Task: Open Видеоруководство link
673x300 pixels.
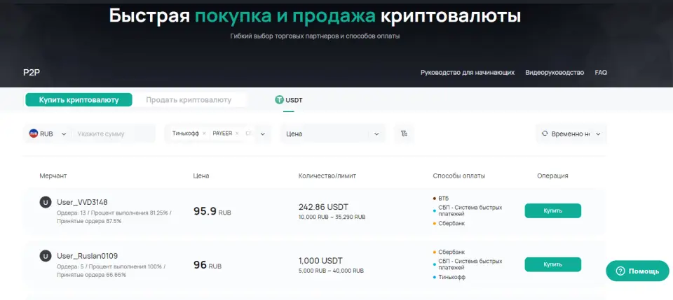Action: (555, 72)
